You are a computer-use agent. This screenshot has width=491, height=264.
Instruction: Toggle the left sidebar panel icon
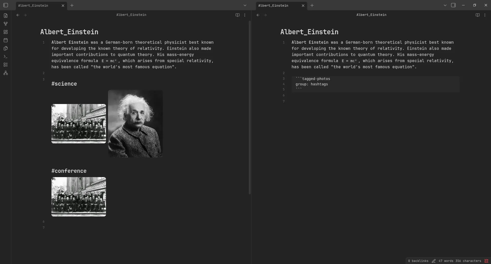[x=6, y=5]
